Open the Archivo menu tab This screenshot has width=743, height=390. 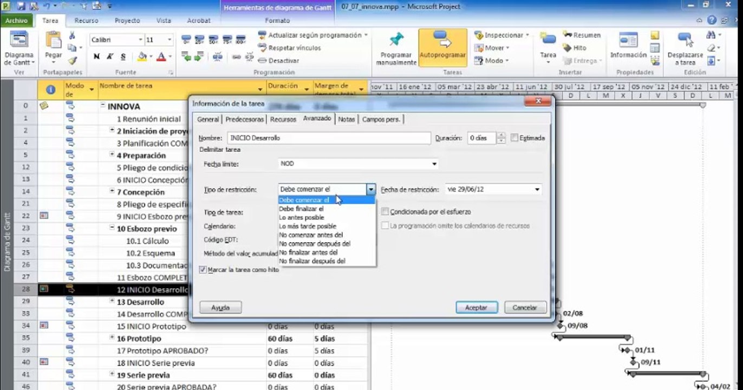pos(16,21)
